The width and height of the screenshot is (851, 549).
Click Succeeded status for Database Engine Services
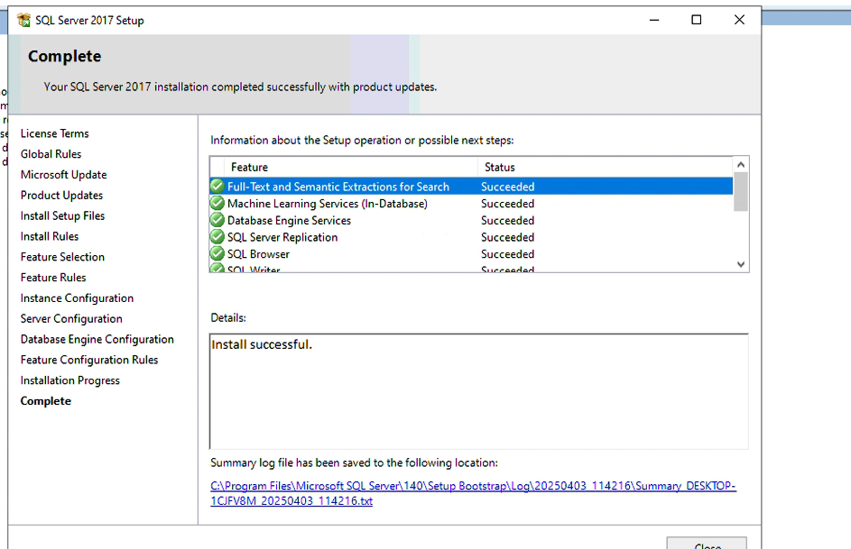507,221
